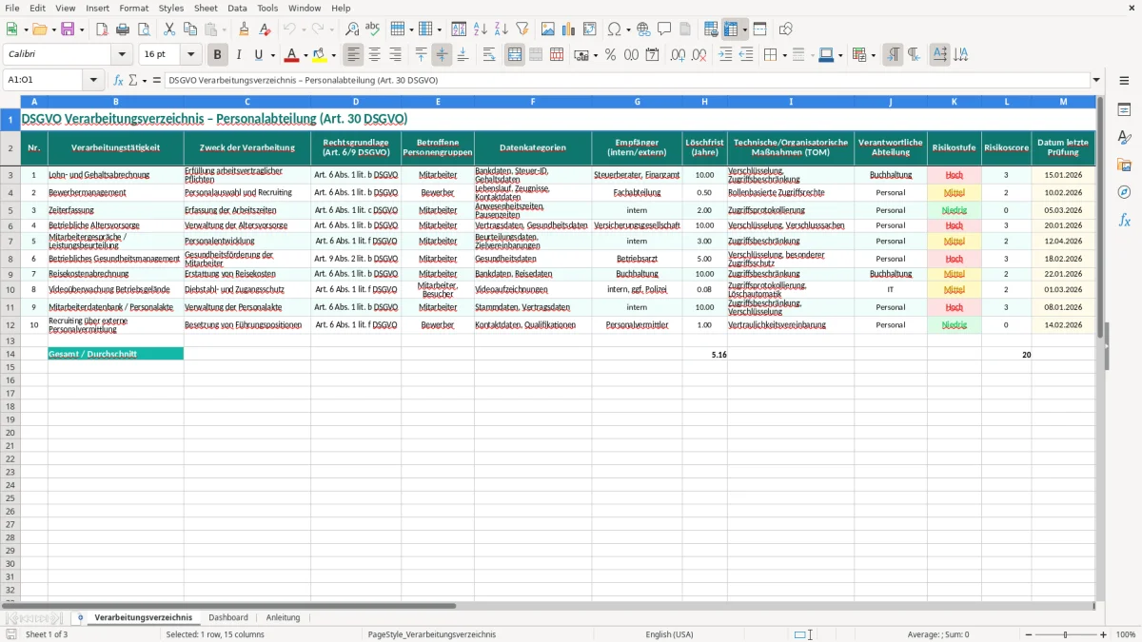The height and width of the screenshot is (642, 1142).
Task: Open the Format menu
Action: click(x=133, y=8)
